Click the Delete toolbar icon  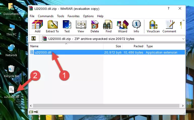click(x=95, y=26)
